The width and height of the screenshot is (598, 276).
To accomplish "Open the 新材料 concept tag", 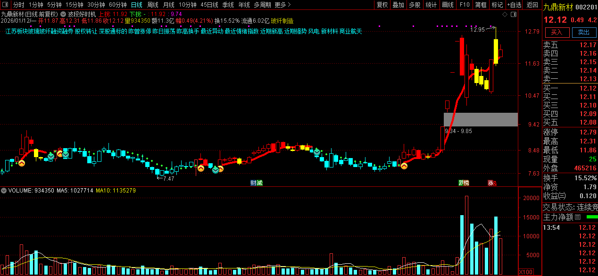I will point(329,31).
